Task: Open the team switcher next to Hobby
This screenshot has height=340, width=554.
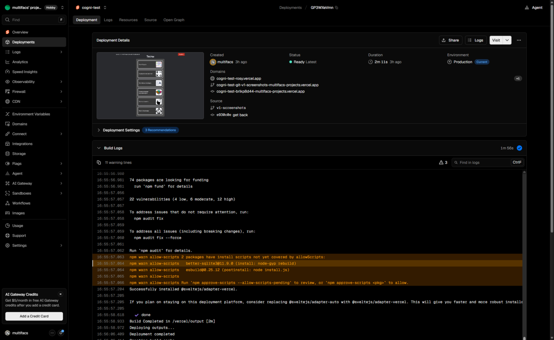Action: [x=62, y=8]
